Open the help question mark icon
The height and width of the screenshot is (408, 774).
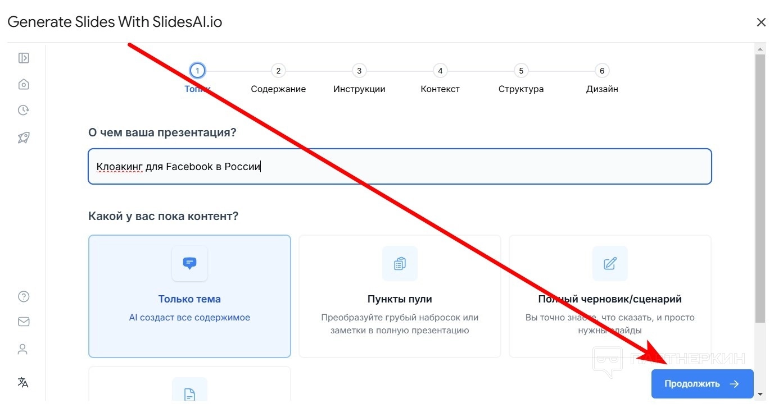[24, 296]
